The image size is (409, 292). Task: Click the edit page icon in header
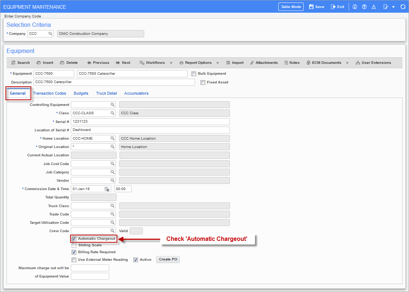click(385, 7)
